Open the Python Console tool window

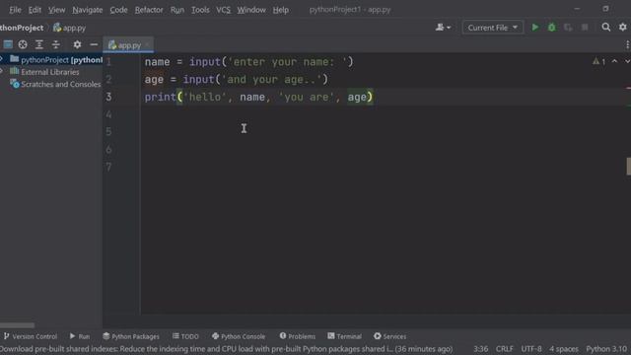tap(239, 336)
